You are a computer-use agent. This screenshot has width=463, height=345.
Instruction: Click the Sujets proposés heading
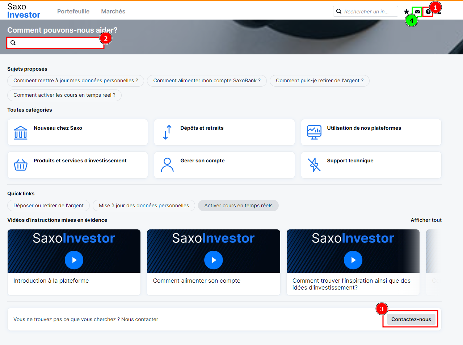[x=27, y=69]
